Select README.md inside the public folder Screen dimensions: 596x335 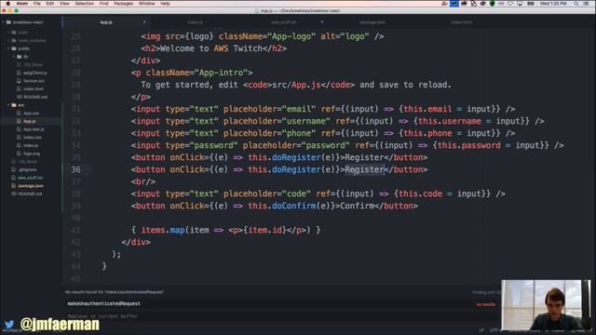35,97
